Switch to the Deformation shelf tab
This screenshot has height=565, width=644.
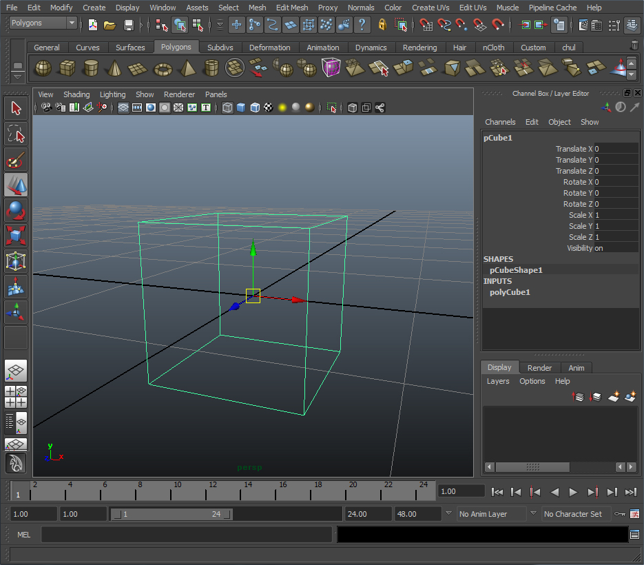pos(269,48)
